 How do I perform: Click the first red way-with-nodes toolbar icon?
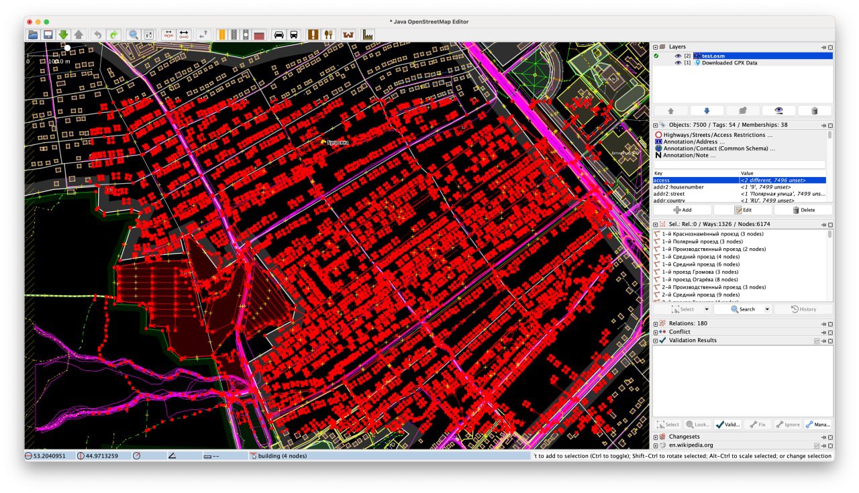[168, 34]
